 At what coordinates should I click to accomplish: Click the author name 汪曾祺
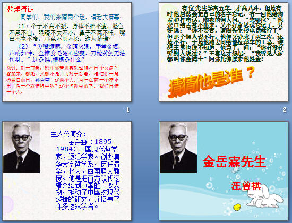246,186
